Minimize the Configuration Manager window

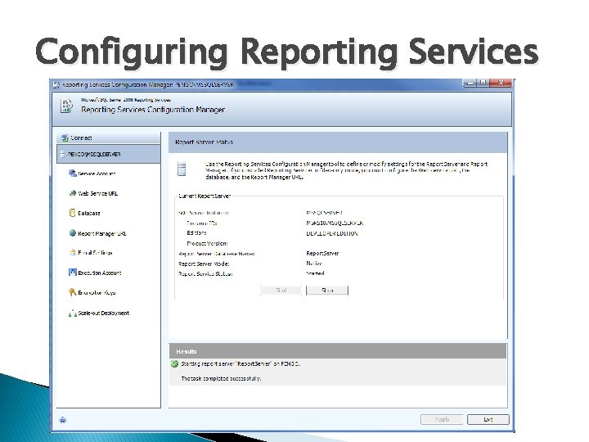(x=470, y=83)
